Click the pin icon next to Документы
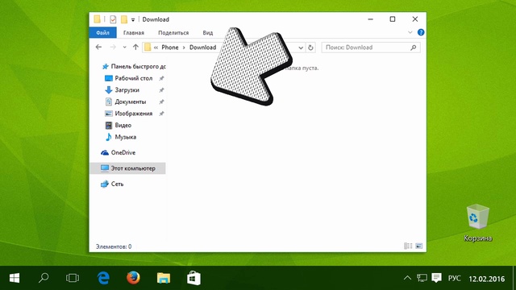Image resolution: width=516 pixels, height=290 pixels. [x=161, y=102]
